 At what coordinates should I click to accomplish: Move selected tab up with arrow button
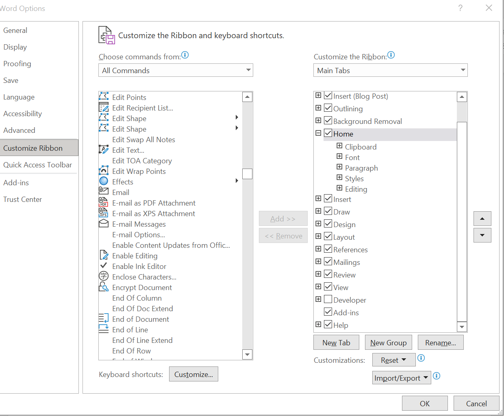click(482, 219)
